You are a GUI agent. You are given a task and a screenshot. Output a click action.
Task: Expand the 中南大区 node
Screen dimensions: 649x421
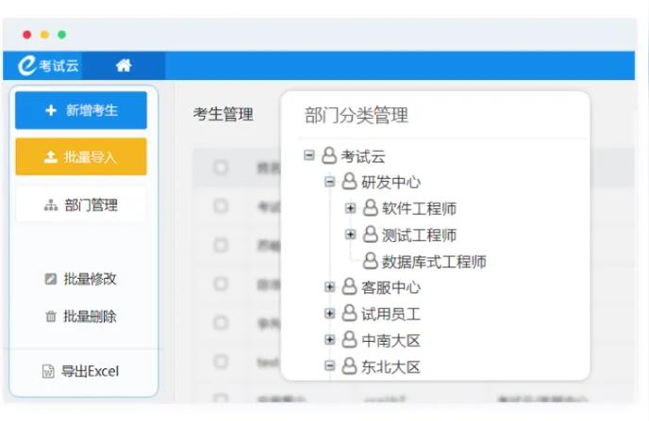[x=329, y=340]
